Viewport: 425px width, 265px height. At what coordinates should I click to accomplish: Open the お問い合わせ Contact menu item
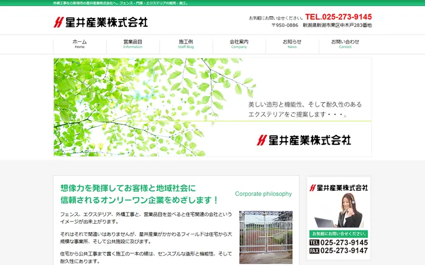pos(345,44)
